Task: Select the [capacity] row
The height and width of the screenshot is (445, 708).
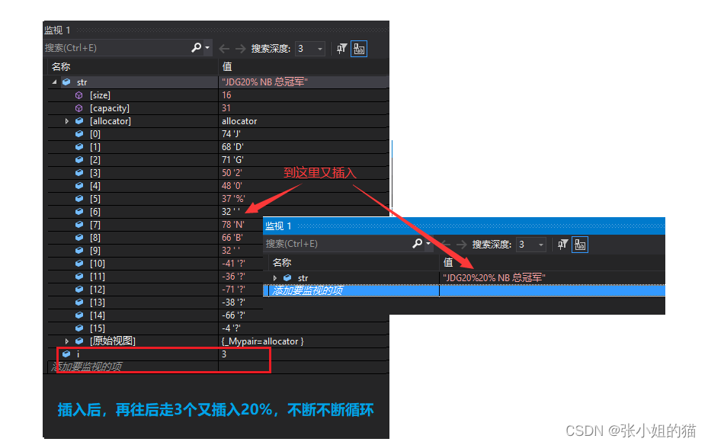Action: tap(219, 108)
